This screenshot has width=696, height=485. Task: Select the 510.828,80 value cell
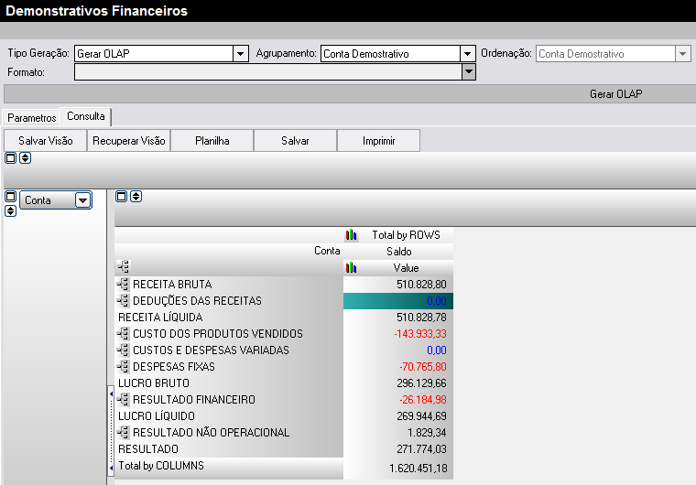(398, 284)
